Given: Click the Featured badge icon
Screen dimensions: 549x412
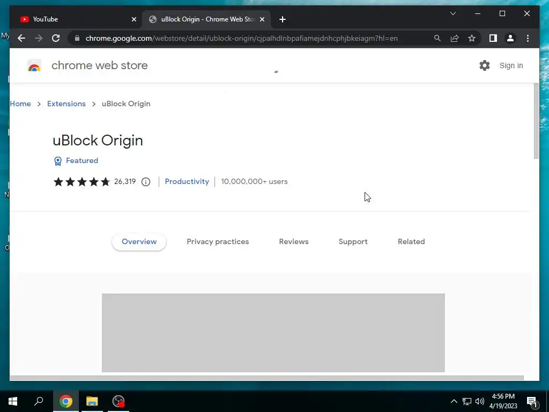Looking at the screenshot, I should (58, 161).
